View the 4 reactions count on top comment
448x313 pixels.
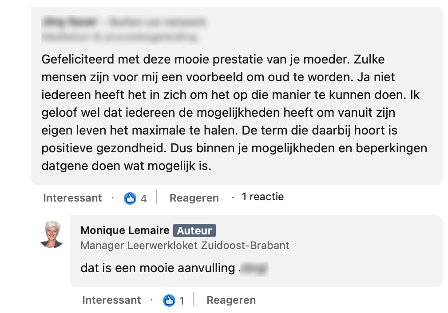(143, 198)
